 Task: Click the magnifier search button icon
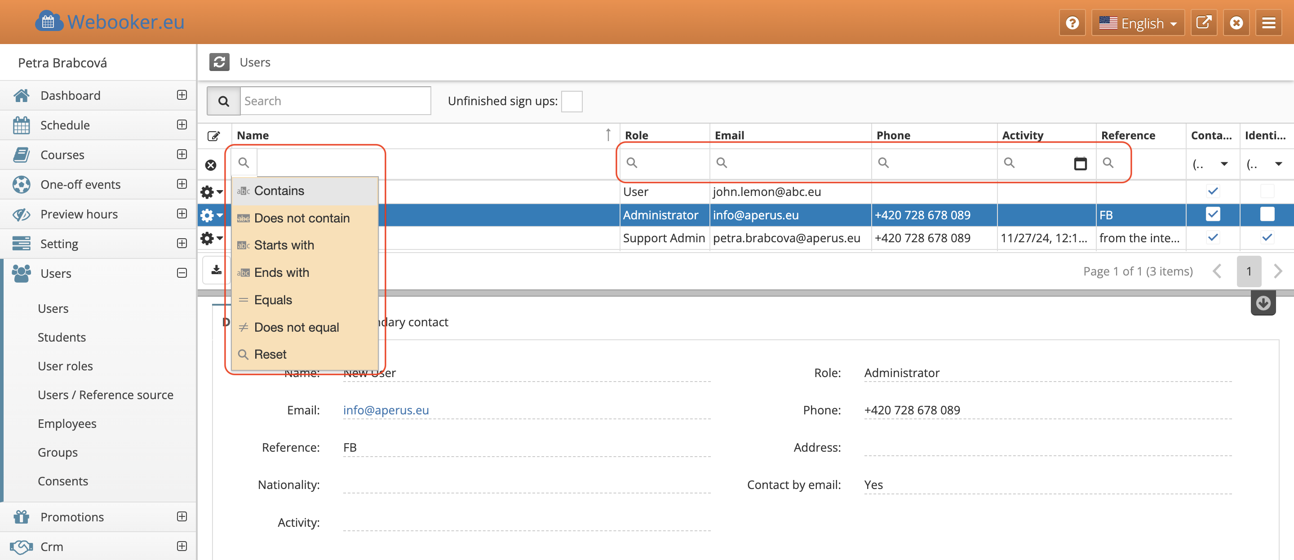224,101
